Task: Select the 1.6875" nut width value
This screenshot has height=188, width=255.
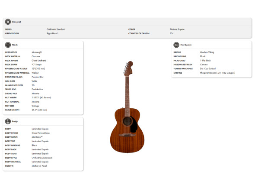Action: click(41, 97)
